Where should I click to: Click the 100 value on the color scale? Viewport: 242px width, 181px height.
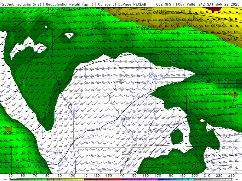click(x=72, y=176)
